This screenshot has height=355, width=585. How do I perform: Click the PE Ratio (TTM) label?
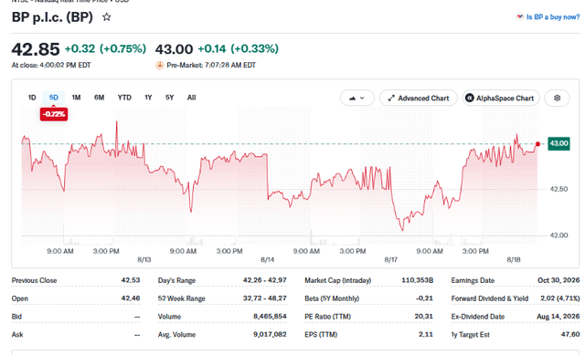coord(327,317)
